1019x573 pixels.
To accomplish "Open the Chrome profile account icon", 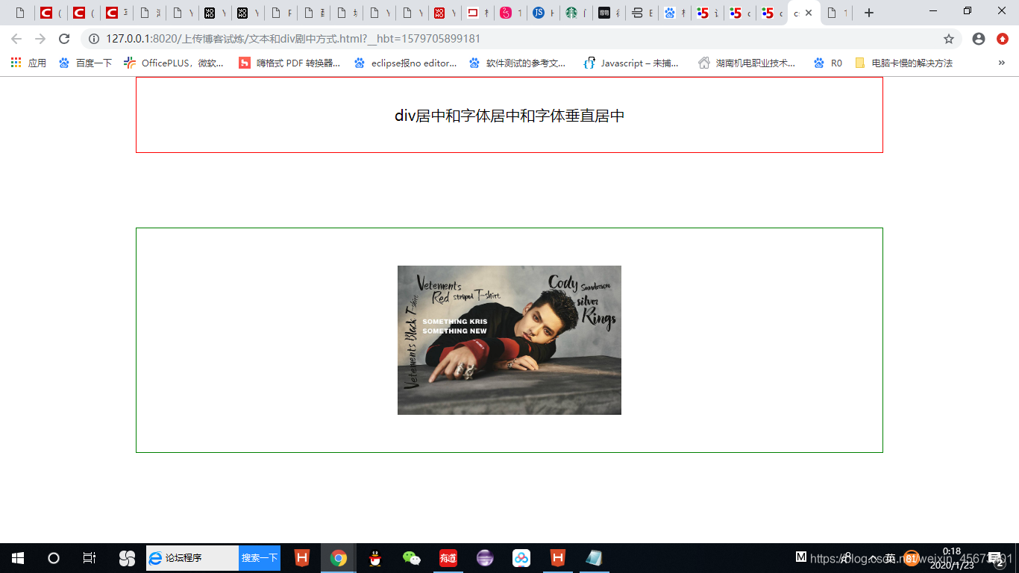I will (x=979, y=39).
